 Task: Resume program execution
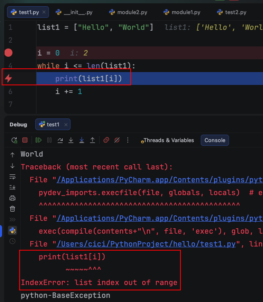click(39, 140)
